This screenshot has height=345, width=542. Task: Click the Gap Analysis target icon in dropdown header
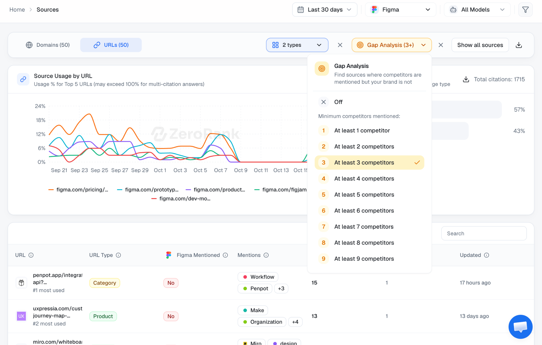[322, 69]
